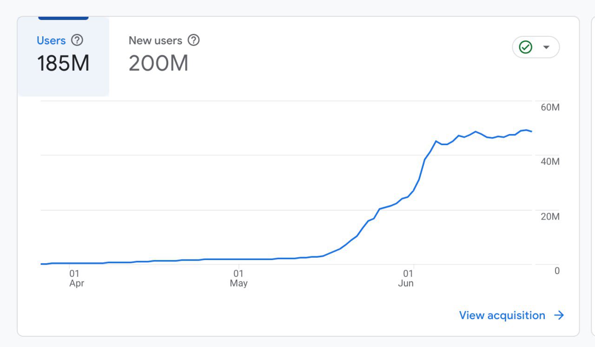595x347 pixels.
Task: Click the leftmost start of the chart line
Action: [41, 264]
